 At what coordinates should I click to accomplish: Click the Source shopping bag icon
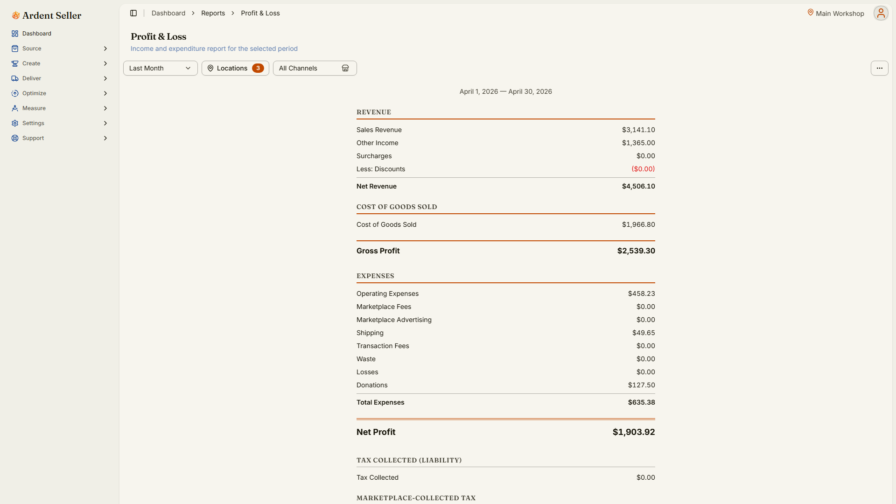click(x=15, y=49)
